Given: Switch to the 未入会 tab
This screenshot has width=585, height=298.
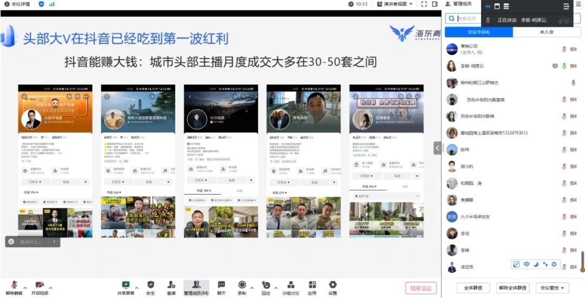Looking at the screenshot, I should point(547,32).
